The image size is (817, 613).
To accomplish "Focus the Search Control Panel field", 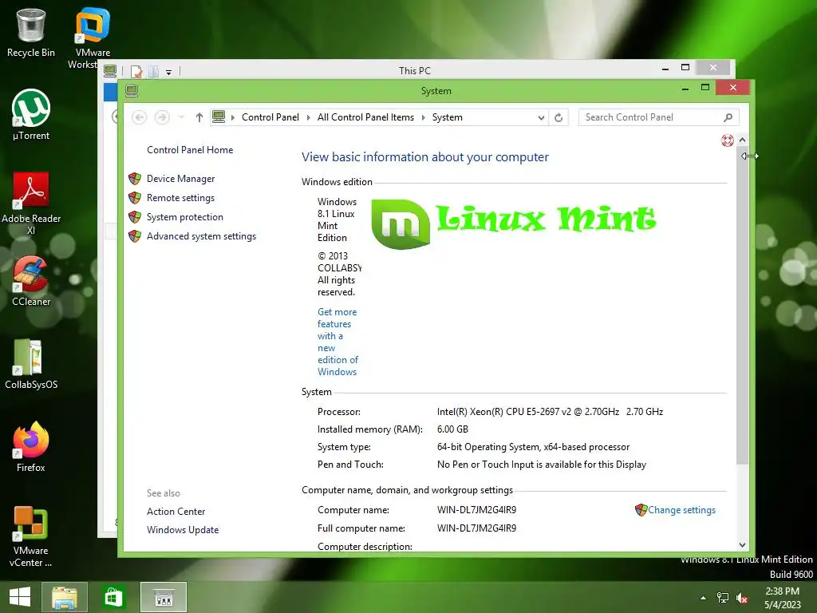I will point(658,117).
